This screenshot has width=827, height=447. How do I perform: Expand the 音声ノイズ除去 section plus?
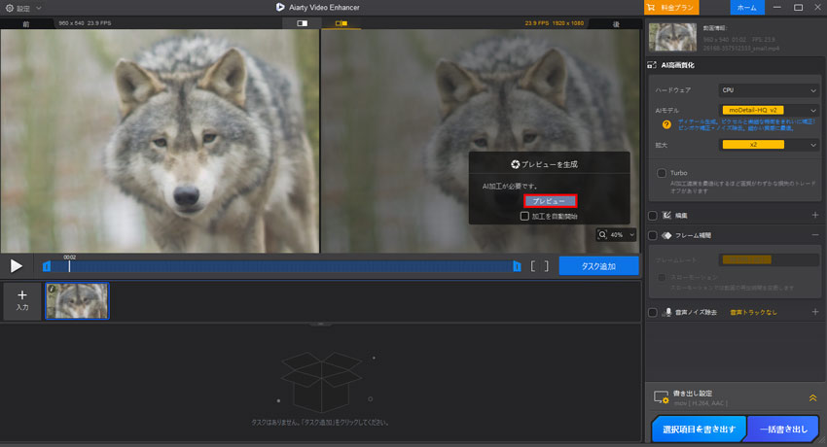point(815,312)
